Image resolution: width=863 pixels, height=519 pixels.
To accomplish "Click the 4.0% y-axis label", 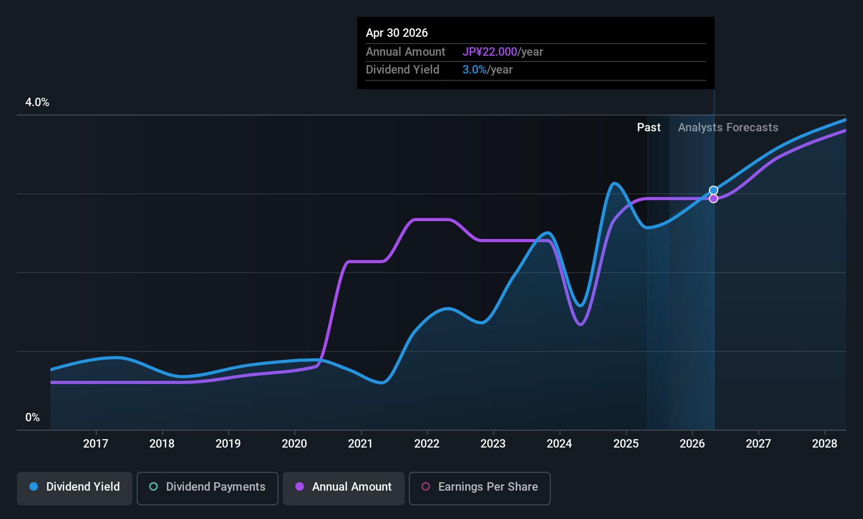I will click(x=37, y=102).
